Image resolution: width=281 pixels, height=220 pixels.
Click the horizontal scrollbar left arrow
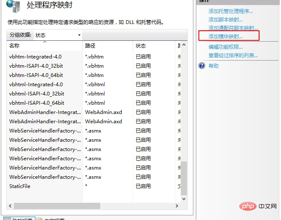coord(10,206)
